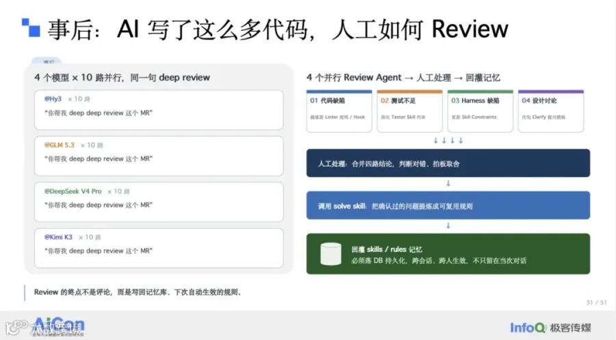Click '× 10 路' next to @DeepSeek V4 Pro
The width and height of the screenshot is (616, 340).
[118, 192]
